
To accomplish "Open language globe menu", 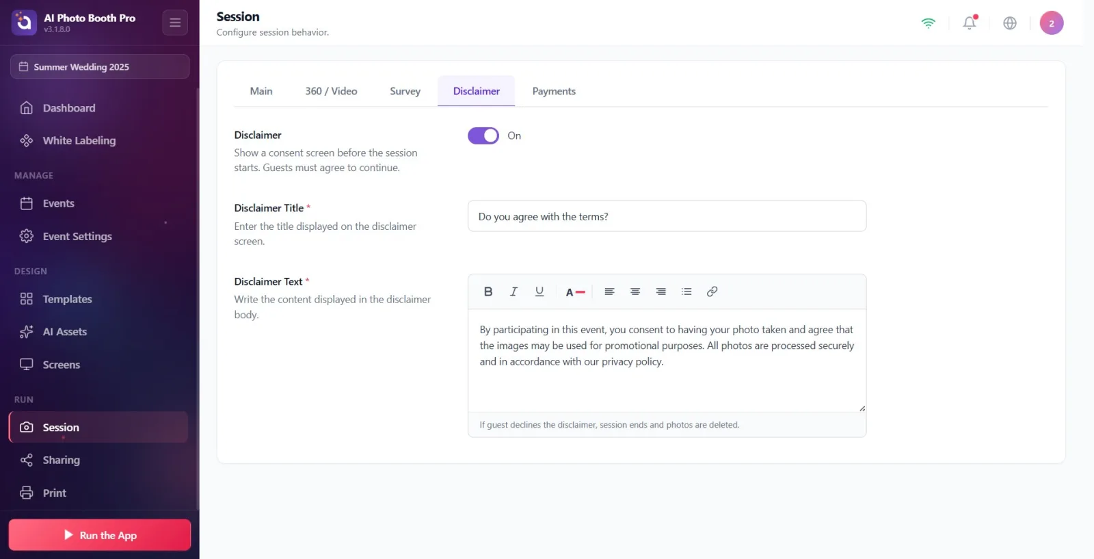I will (x=1010, y=23).
